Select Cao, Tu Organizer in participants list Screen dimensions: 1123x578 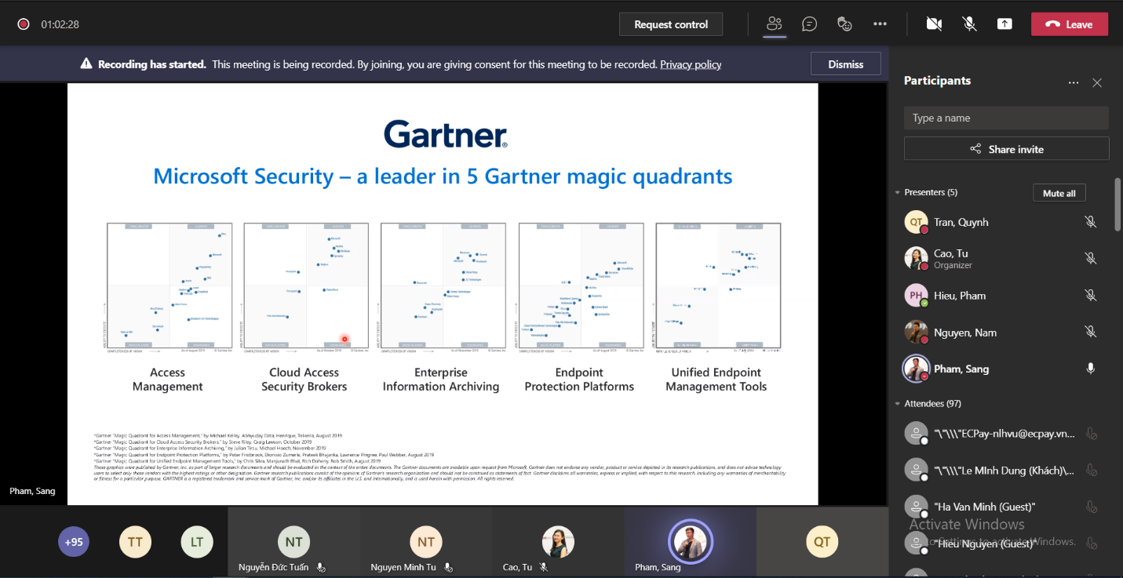click(x=1002, y=259)
